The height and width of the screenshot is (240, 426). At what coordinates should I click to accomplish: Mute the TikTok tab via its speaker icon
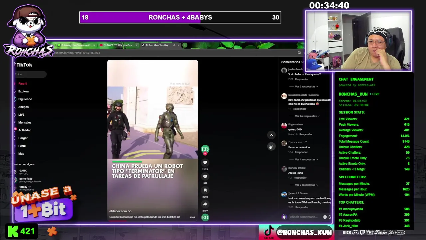click(x=174, y=45)
